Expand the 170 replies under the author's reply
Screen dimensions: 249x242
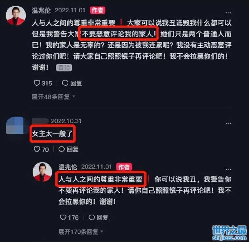pyautogui.click(x=81, y=231)
